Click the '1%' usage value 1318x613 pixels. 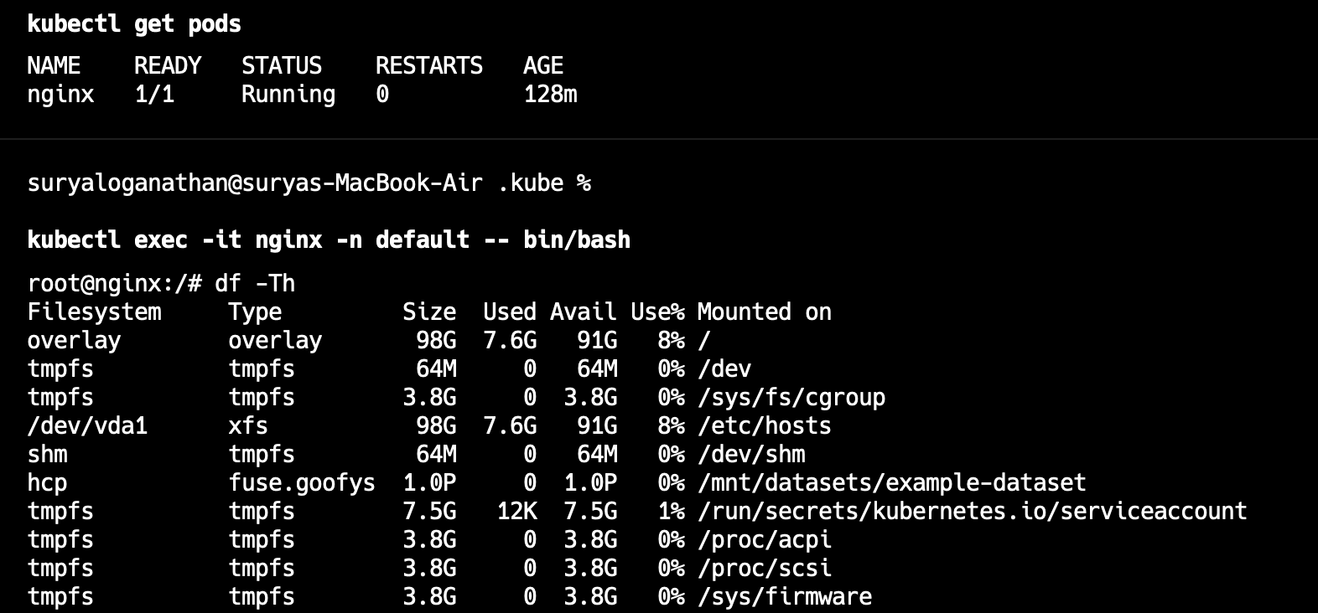[671, 511]
